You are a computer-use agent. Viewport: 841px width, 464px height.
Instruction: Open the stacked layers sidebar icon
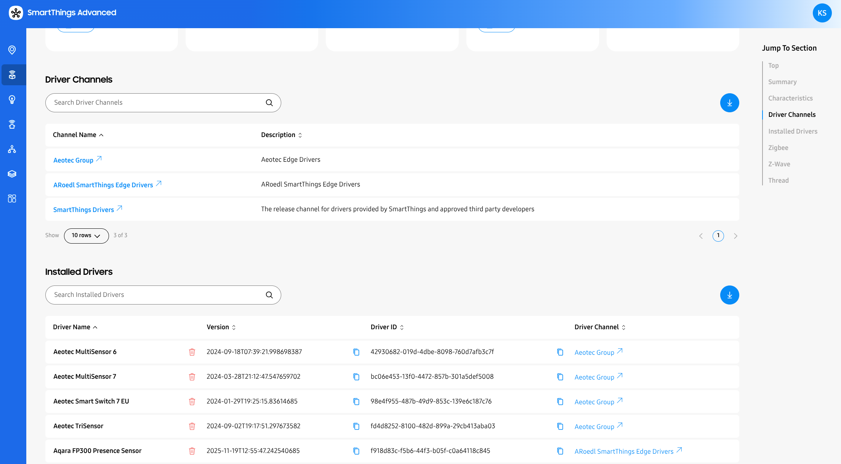[12, 174]
